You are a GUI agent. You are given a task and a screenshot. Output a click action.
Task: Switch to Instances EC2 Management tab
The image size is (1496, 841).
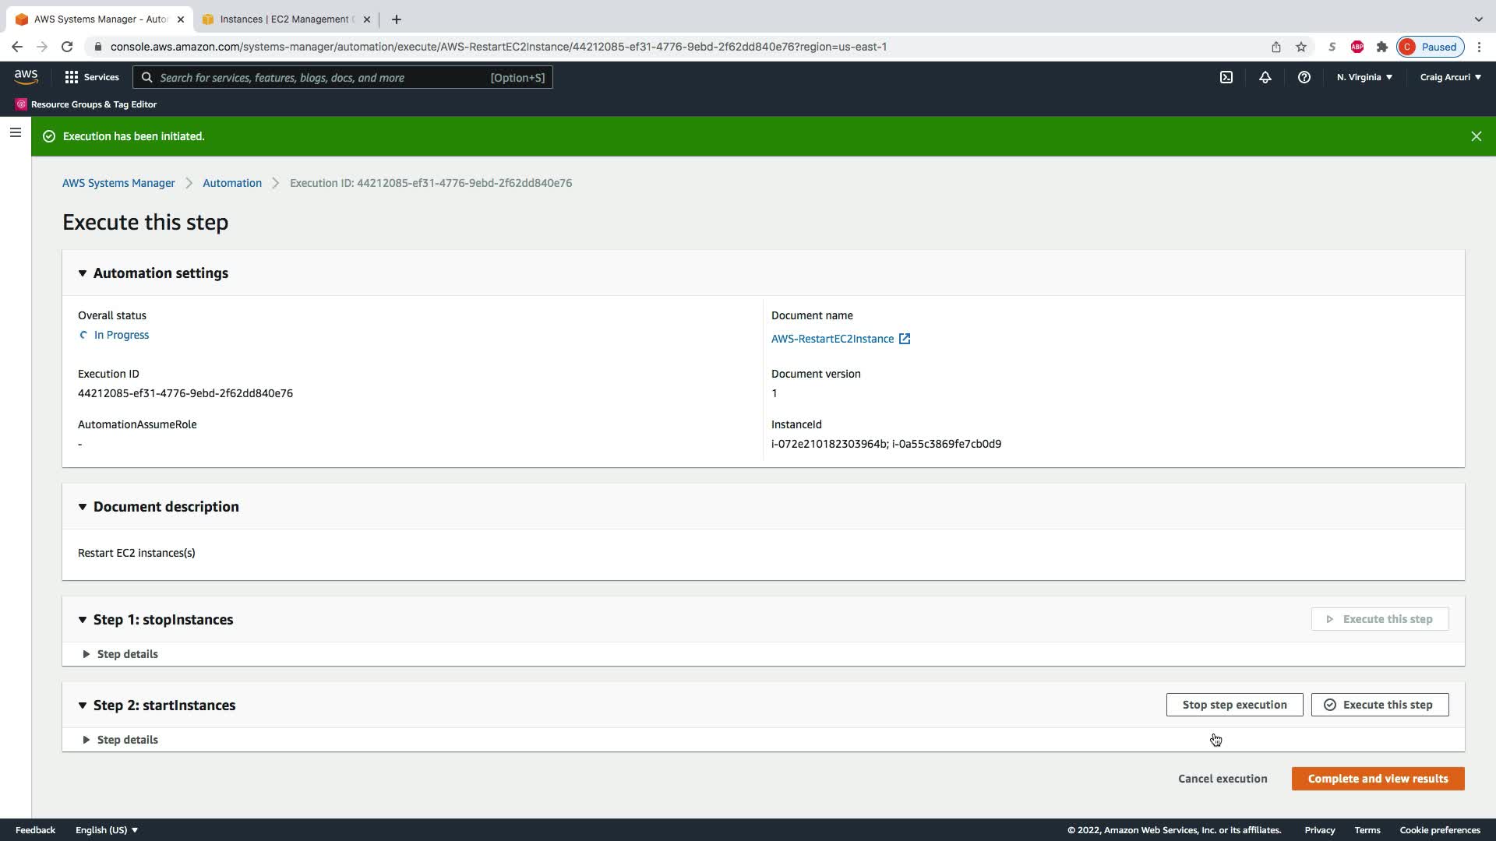pyautogui.click(x=284, y=19)
